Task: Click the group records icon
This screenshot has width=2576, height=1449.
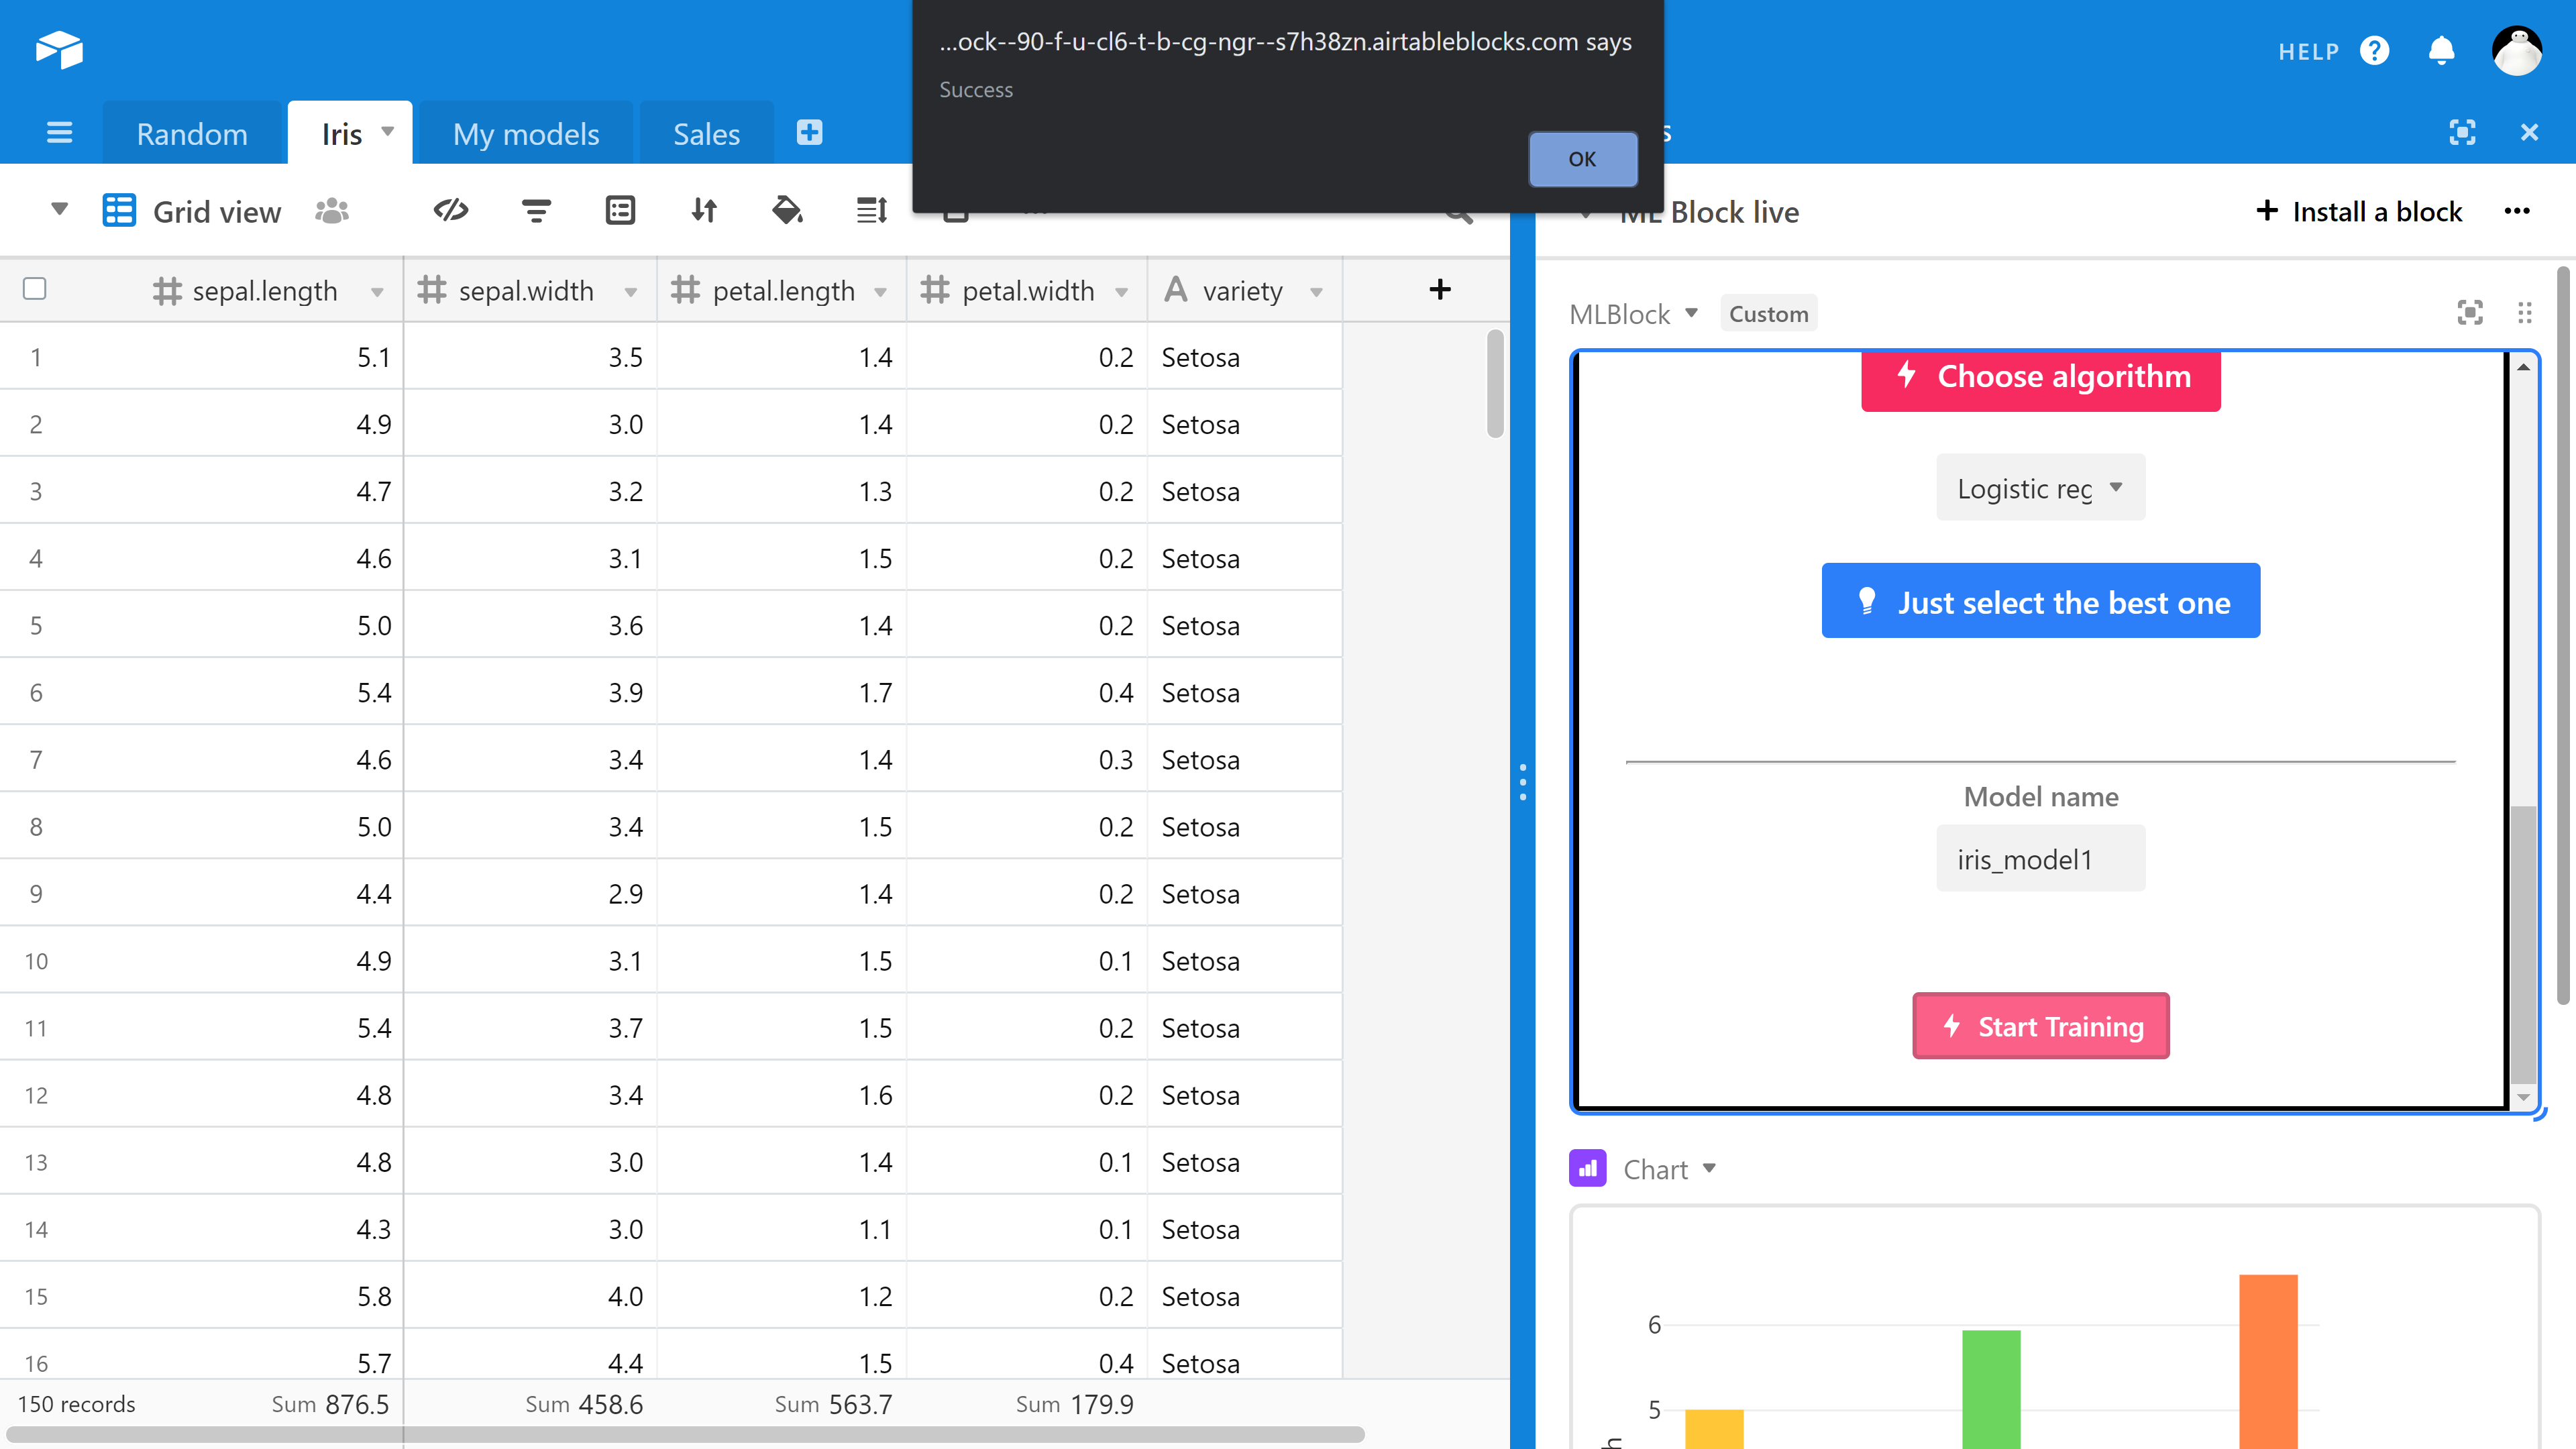Action: [x=620, y=210]
